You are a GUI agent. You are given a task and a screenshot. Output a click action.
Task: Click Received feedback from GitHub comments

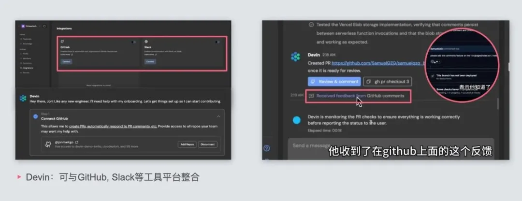pos(360,96)
